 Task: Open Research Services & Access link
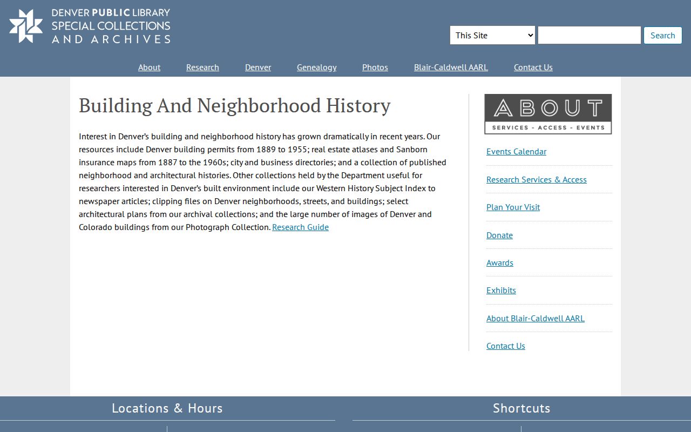pyautogui.click(x=537, y=179)
